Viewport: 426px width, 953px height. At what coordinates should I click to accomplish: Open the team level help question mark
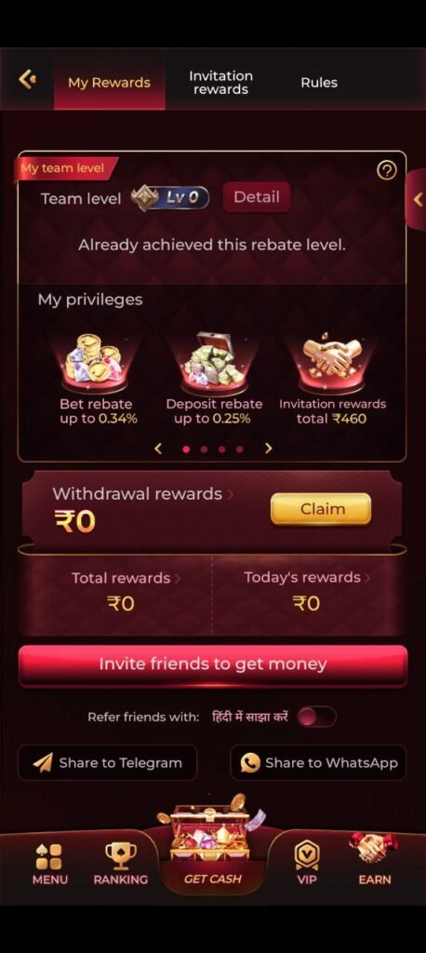click(x=387, y=171)
